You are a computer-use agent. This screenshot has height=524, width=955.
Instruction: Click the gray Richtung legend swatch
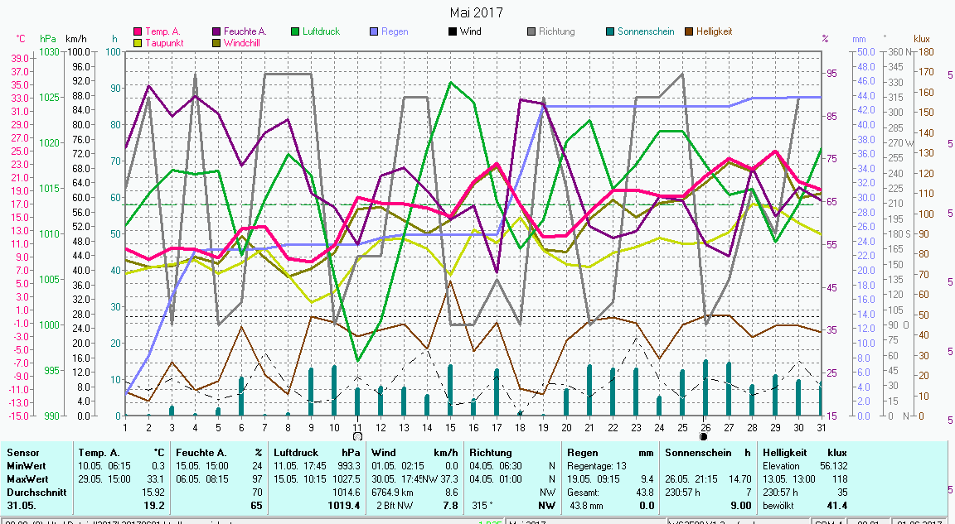531,31
